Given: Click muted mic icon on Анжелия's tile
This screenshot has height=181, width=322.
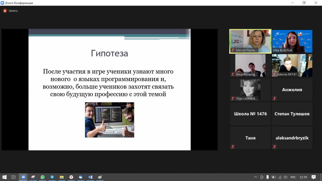Looking at the screenshot, I should point(275,98).
